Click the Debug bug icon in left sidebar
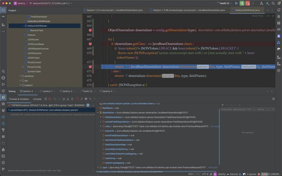 (x=3, y=97)
